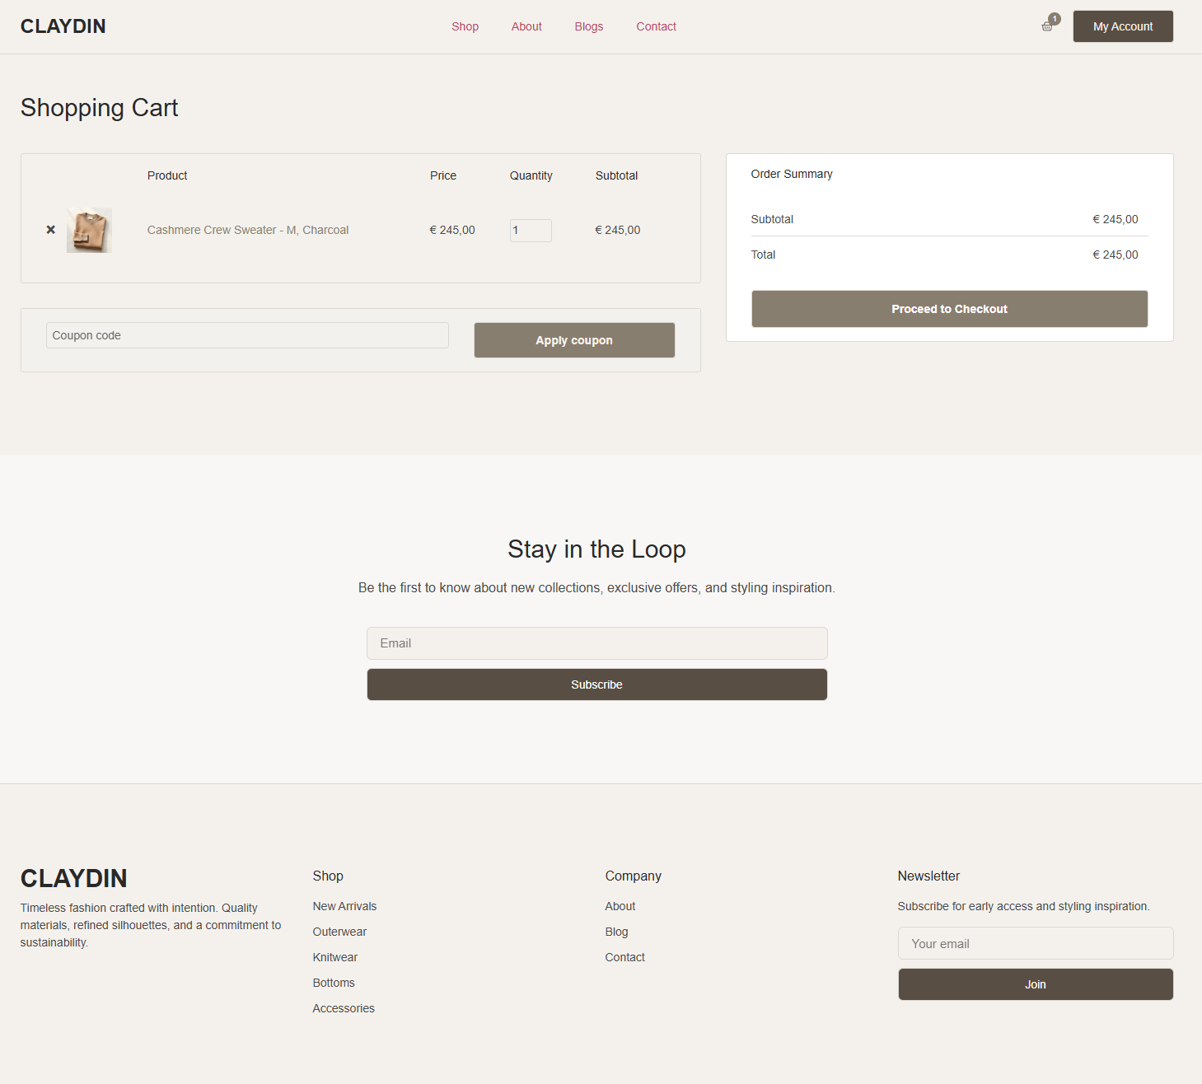
Task: Go to the About page in navigation
Action: (x=526, y=26)
